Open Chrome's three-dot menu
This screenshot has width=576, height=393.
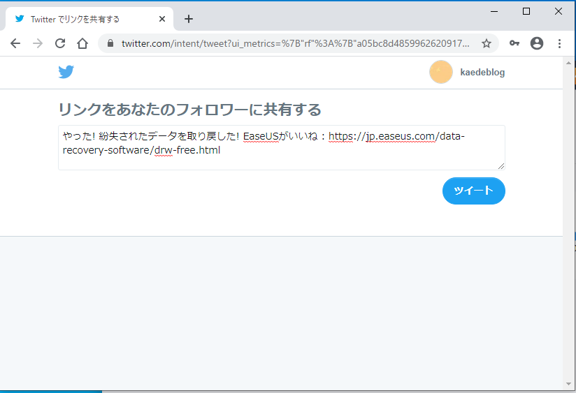pos(559,43)
